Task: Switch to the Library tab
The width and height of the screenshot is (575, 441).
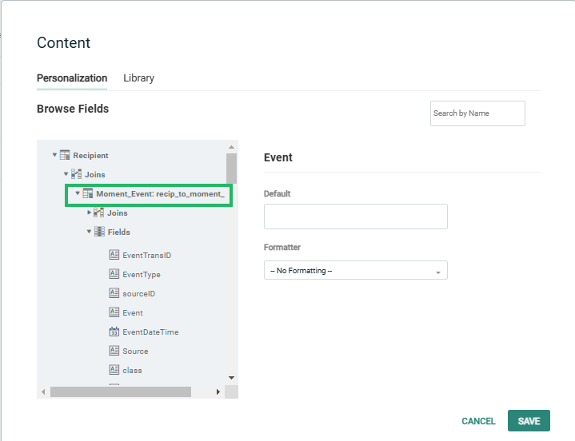Action: point(138,78)
